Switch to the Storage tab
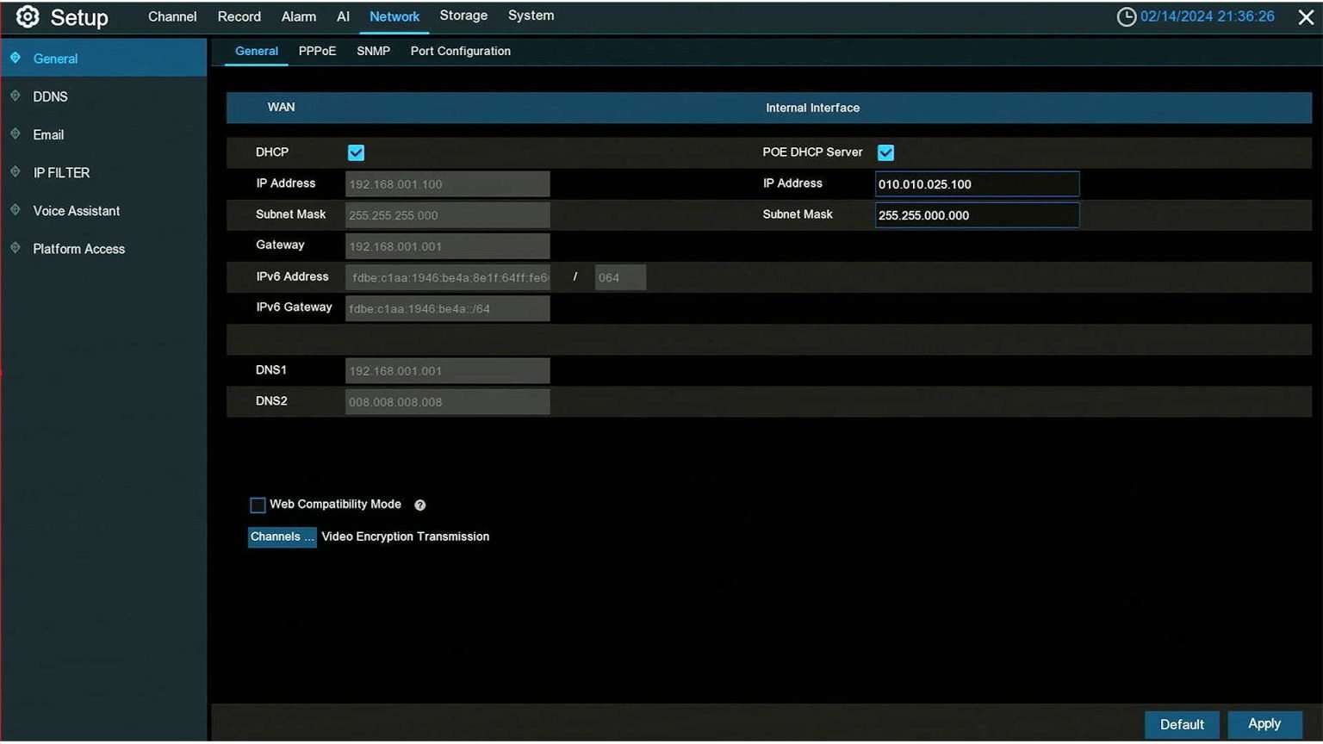This screenshot has height=744, width=1323. 463,15
